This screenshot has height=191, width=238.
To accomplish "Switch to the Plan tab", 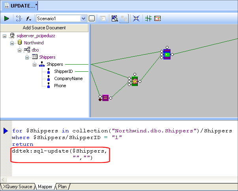I will tap(62, 187).
